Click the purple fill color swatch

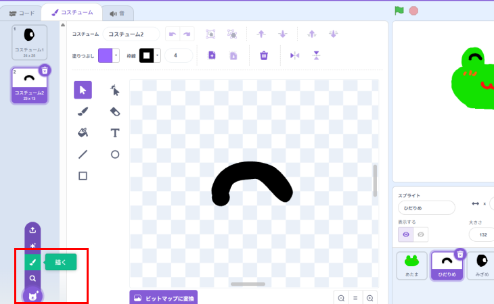[106, 55]
